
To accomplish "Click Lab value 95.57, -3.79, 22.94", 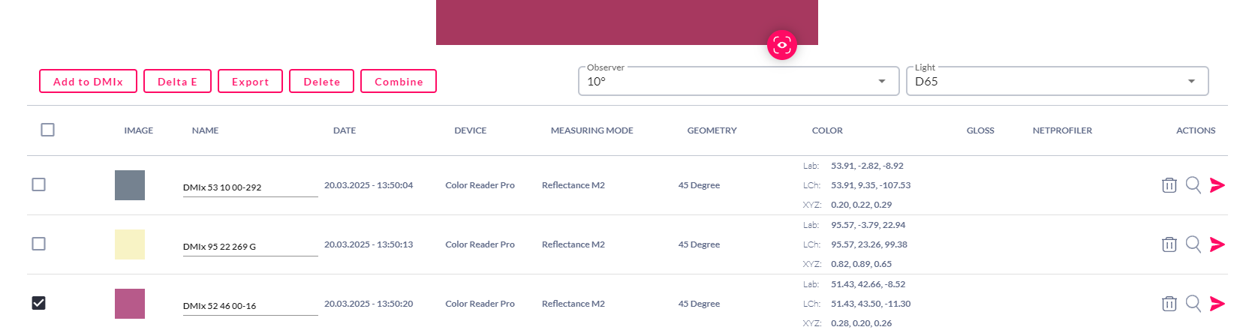I will click(x=868, y=225).
